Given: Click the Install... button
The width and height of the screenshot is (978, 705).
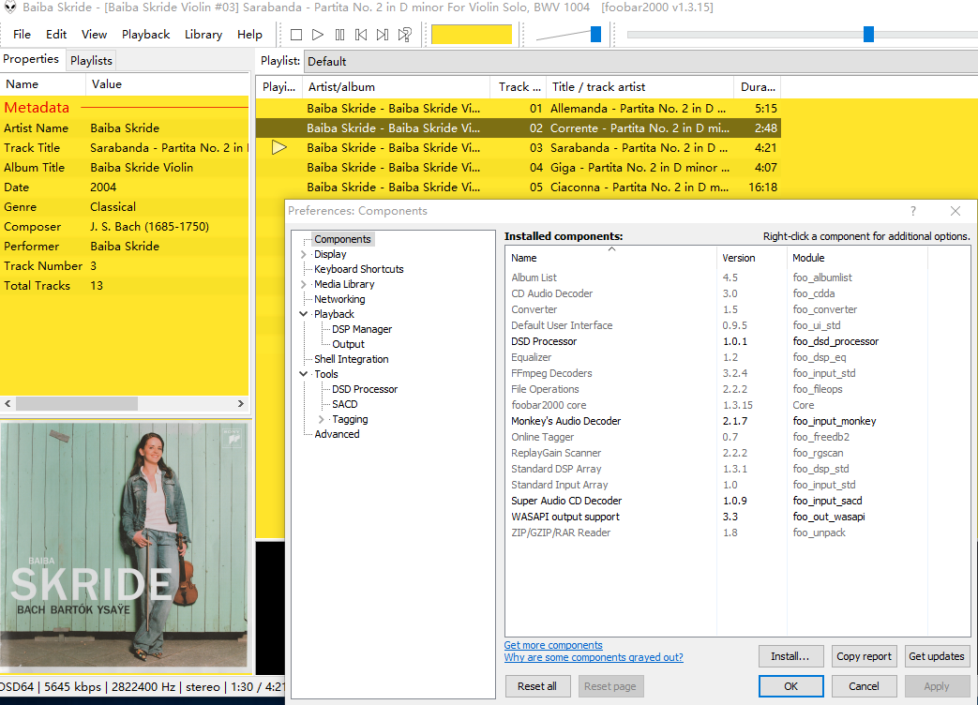Looking at the screenshot, I should pyautogui.click(x=790, y=656).
